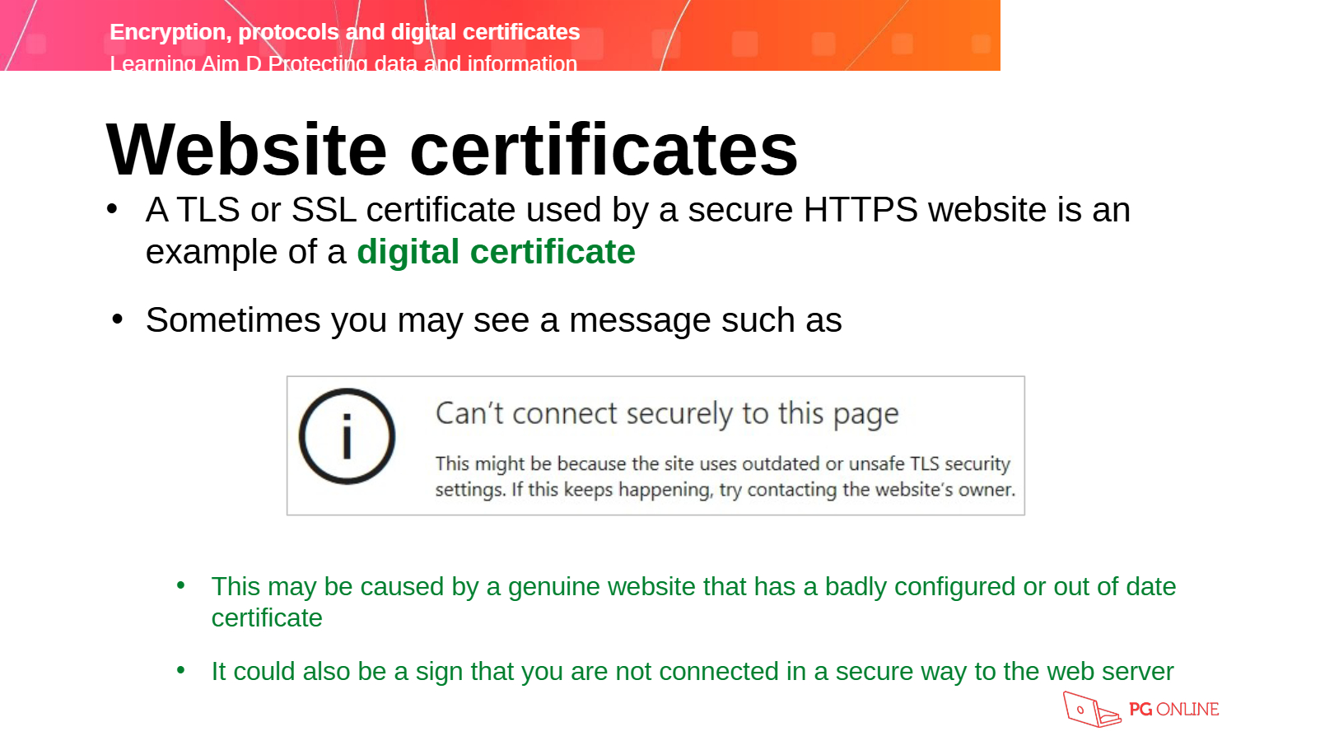Click the black bullet dot before 'A TLS'
Image resolution: width=1334 pixels, height=750 pixels.
112,209
